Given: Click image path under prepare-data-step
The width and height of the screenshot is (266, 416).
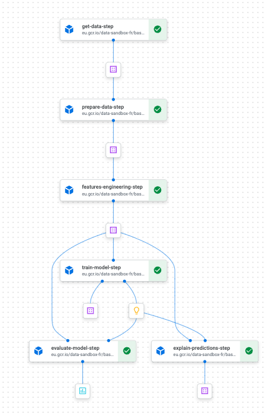Looking at the screenshot, I should (113, 114).
